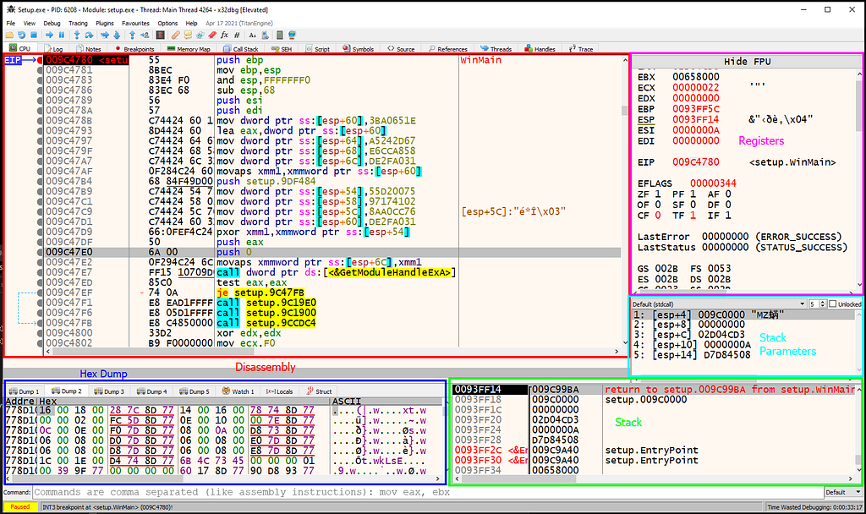
Task: Select the Locals tab
Action: pyautogui.click(x=279, y=391)
